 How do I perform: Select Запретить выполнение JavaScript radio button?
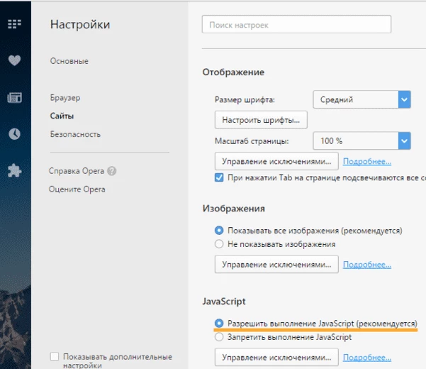click(x=219, y=337)
